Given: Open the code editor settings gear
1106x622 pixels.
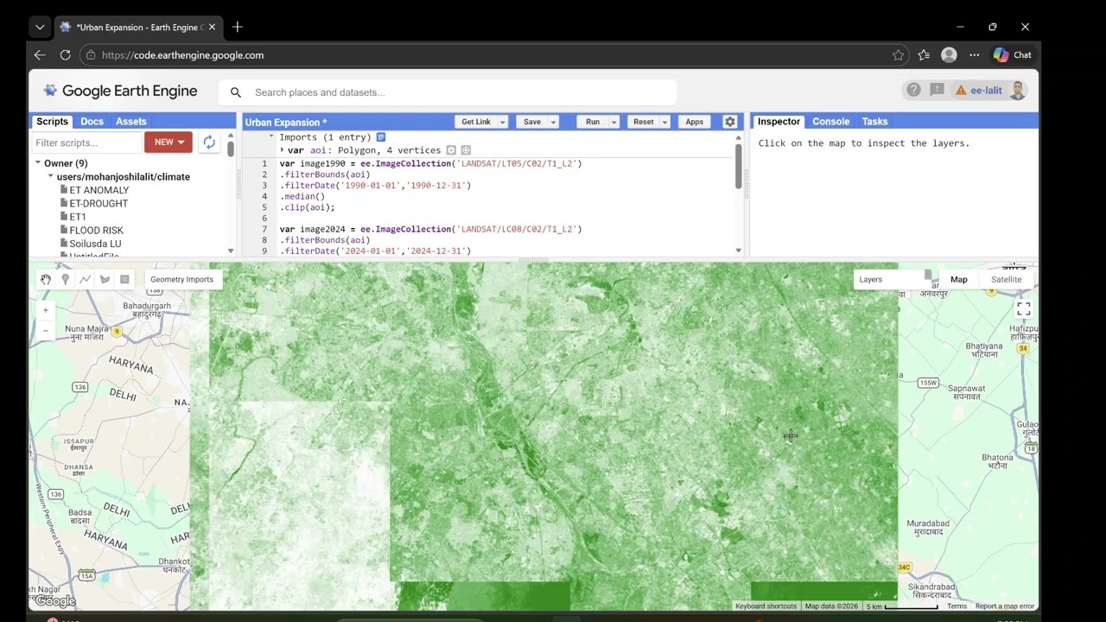Looking at the screenshot, I should [729, 122].
